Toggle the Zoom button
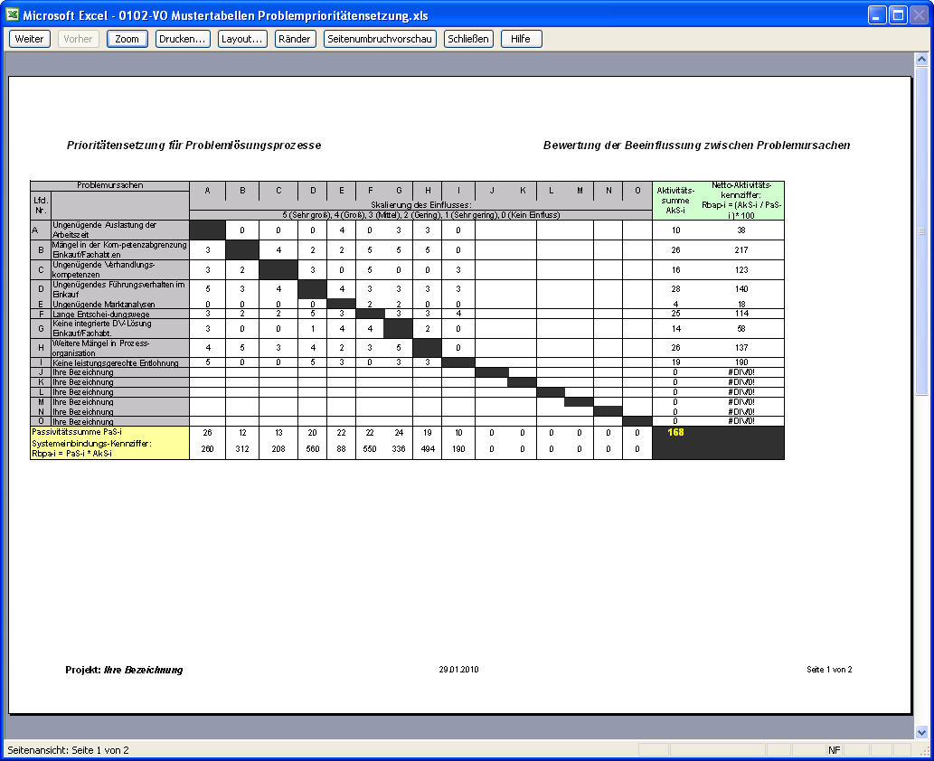934x761 pixels. [x=127, y=39]
